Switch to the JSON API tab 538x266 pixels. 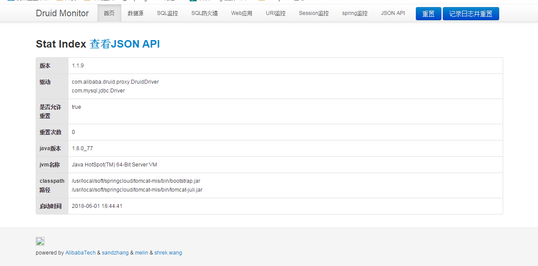point(393,13)
